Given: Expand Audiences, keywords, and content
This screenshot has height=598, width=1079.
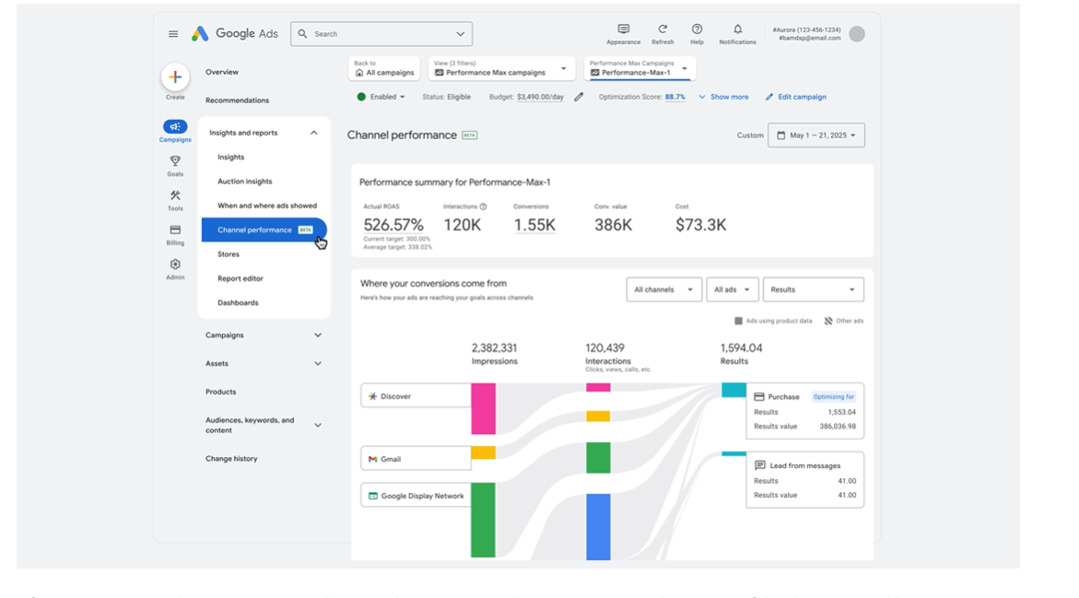Looking at the screenshot, I should point(318,426).
